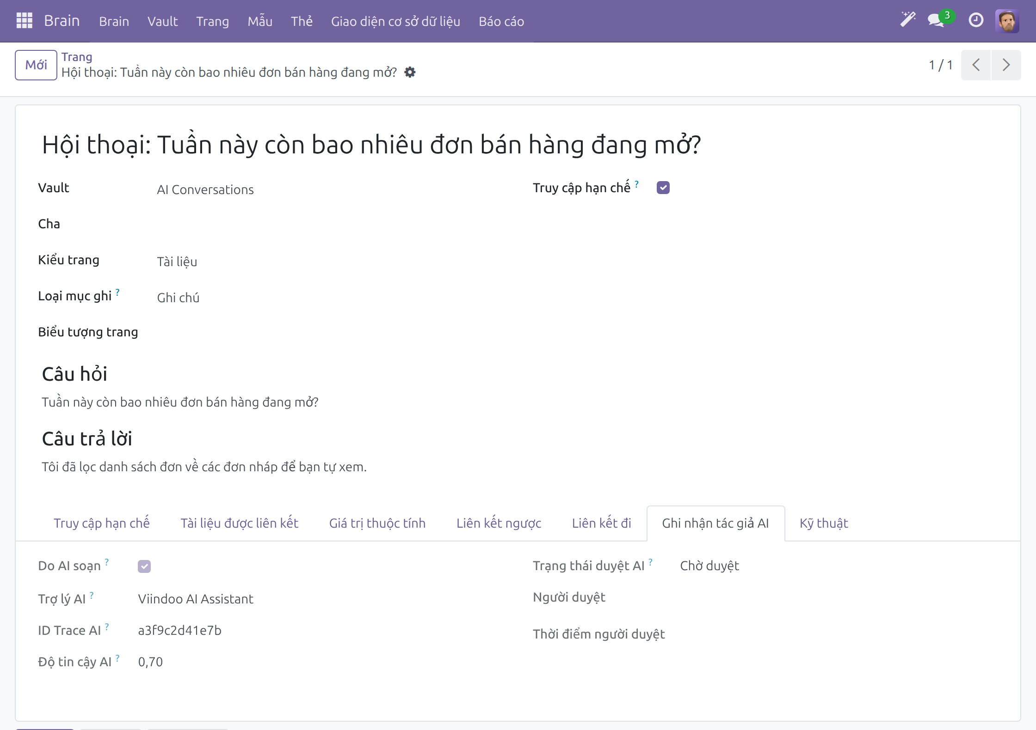The width and height of the screenshot is (1036, 730).
Task: Show help tooltip for Do AI soạn
Action: [x=107, y=562]
